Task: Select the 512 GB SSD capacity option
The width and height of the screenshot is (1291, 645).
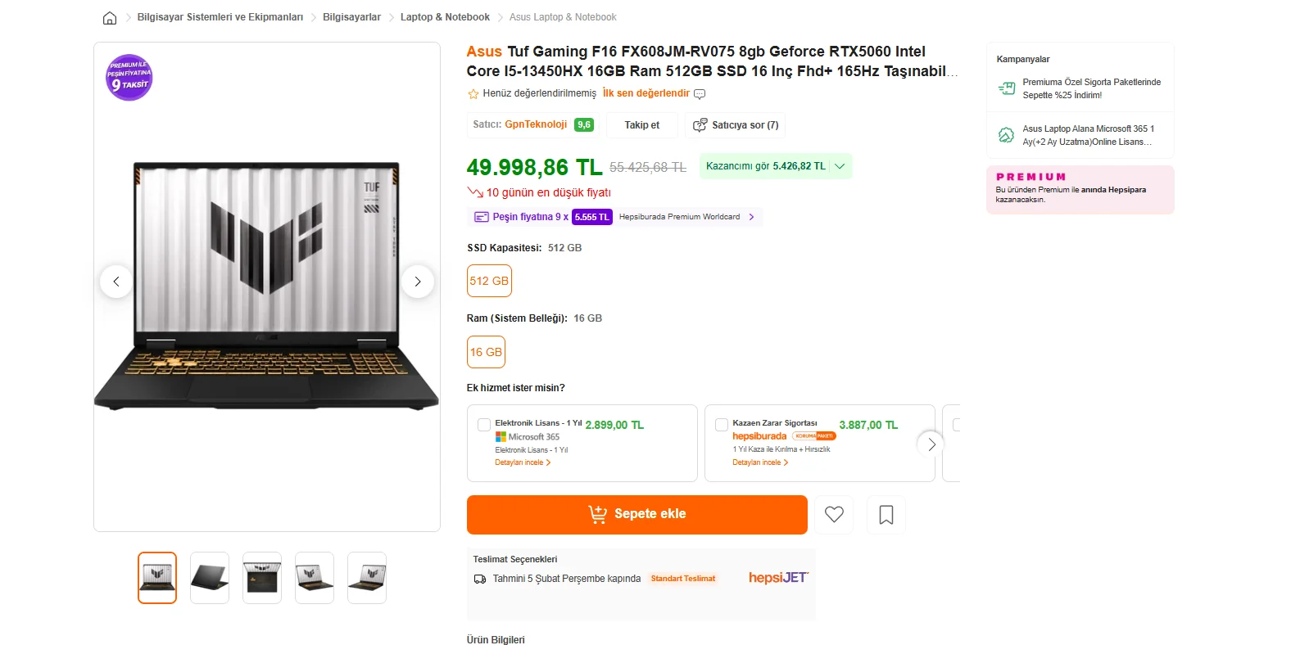Action: [489, 281]
